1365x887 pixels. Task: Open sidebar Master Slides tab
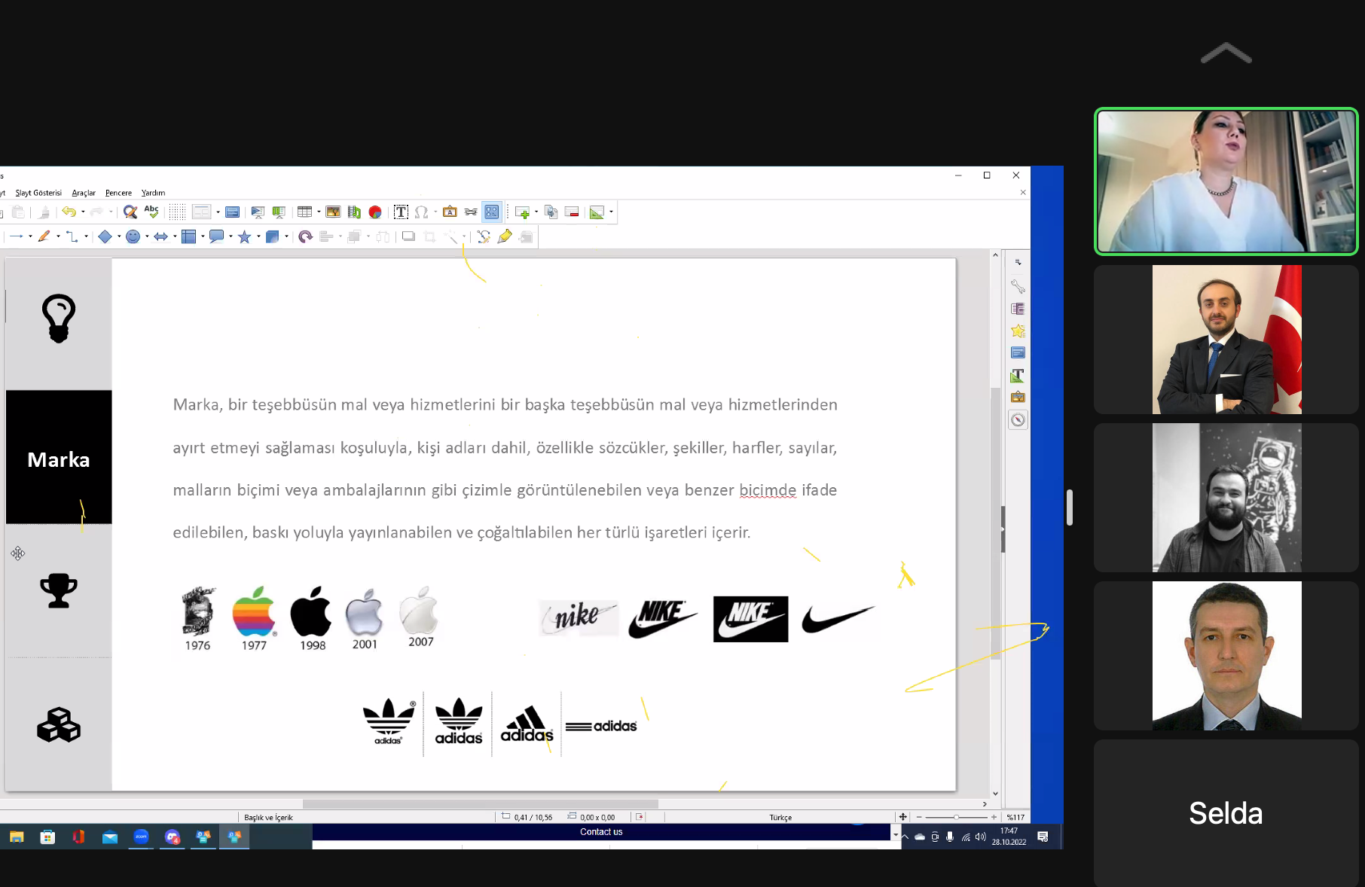pos(1018,352)
